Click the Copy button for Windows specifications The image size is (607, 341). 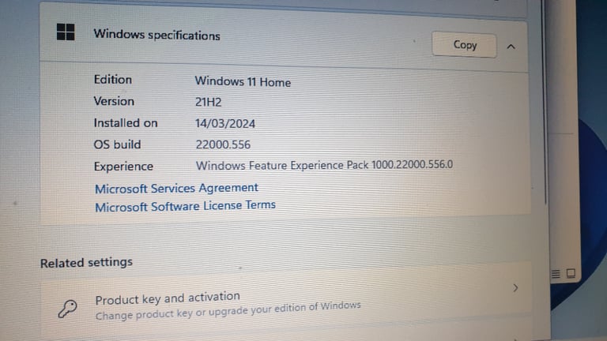(464, 45)
